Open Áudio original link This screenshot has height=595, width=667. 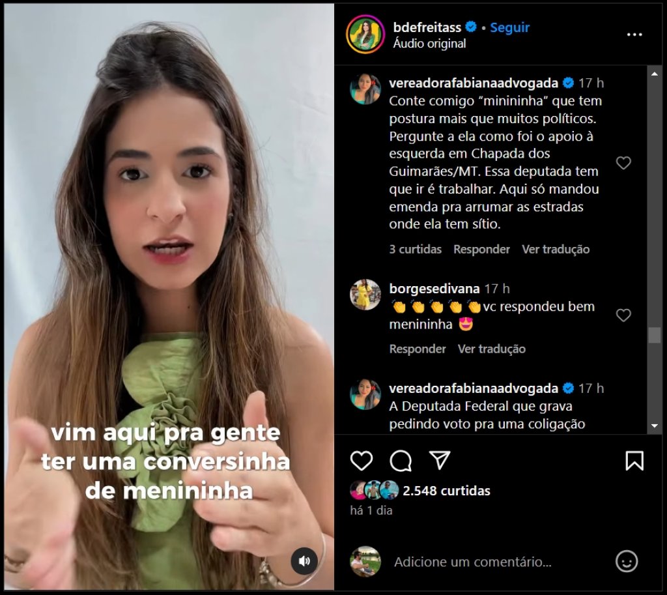[x=429, y=44]
